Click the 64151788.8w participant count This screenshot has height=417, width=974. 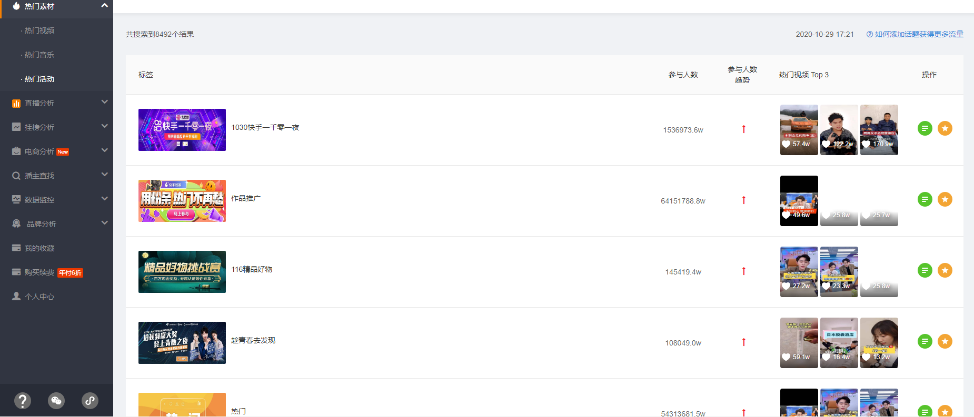[683, 201]
